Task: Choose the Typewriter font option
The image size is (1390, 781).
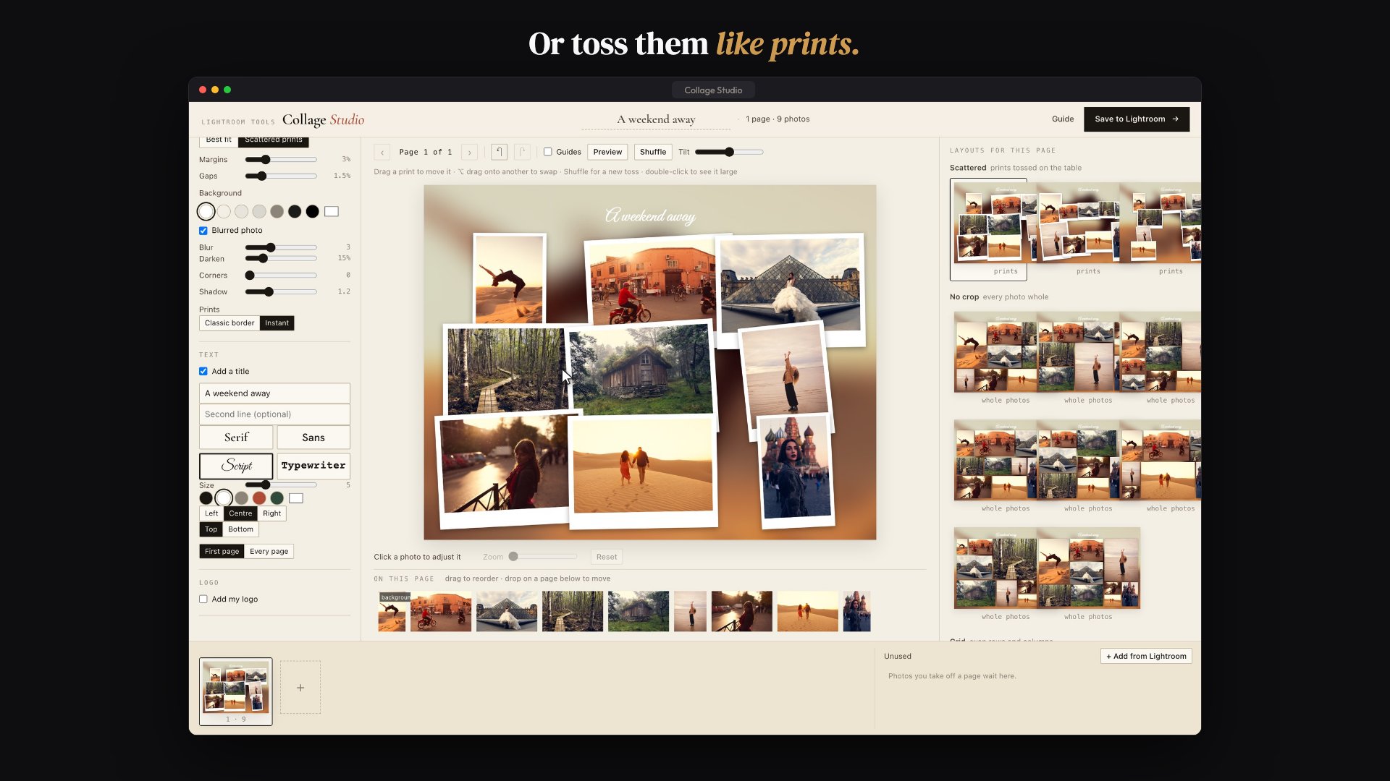Action: tap(313, 466)
